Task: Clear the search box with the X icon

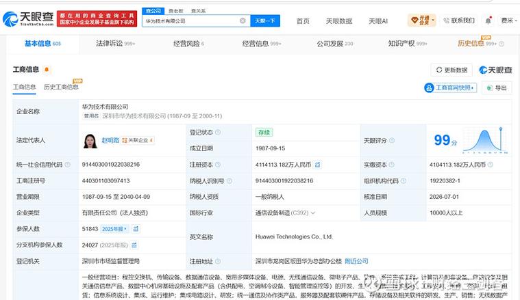Action: point(243,21)
